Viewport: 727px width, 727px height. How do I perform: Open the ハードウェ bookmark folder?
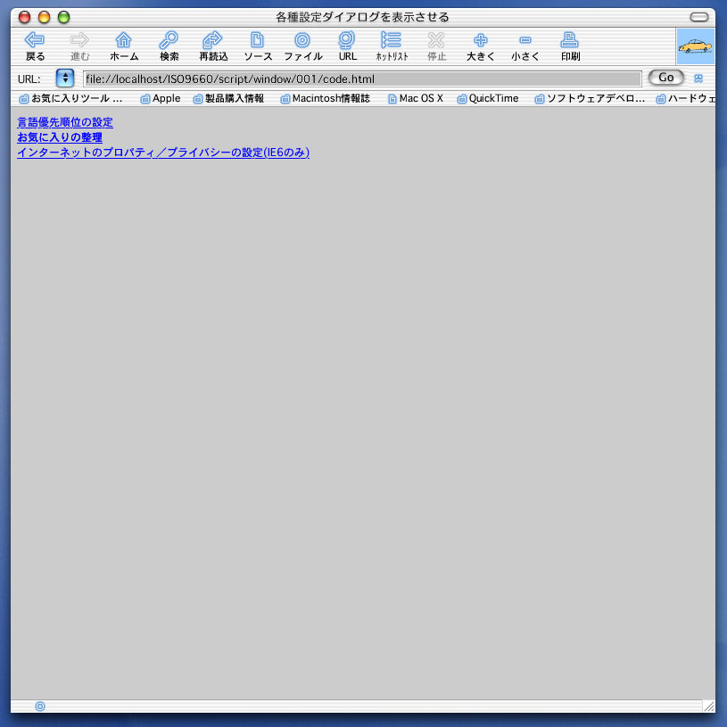tap(686, 99)
